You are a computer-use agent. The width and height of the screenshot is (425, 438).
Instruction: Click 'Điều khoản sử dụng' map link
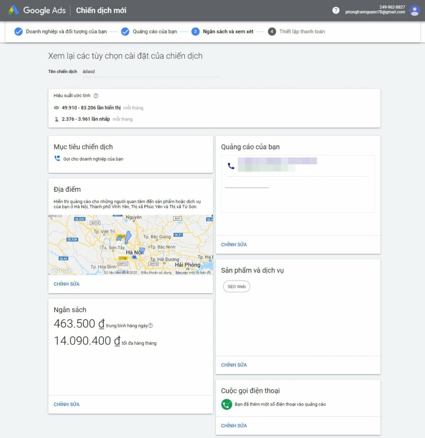[156, 272]
